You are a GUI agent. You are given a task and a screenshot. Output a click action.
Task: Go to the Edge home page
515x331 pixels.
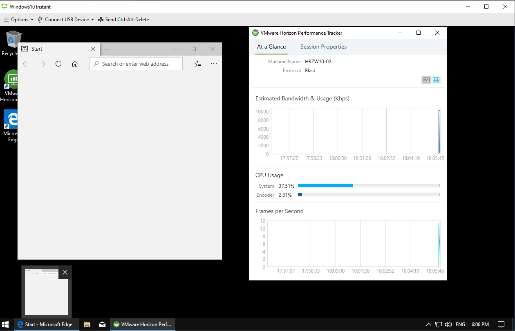[75, 64]
